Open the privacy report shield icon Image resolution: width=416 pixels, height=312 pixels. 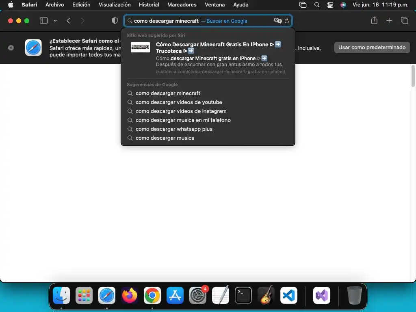pyautogui.click(x=115, y=21)
